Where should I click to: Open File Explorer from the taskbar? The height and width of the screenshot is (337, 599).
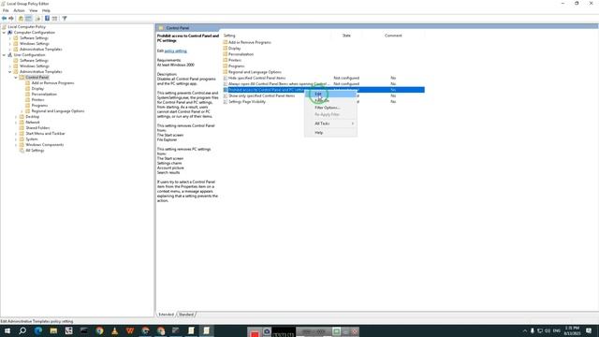pyautogui.click(x=53, y=330)
